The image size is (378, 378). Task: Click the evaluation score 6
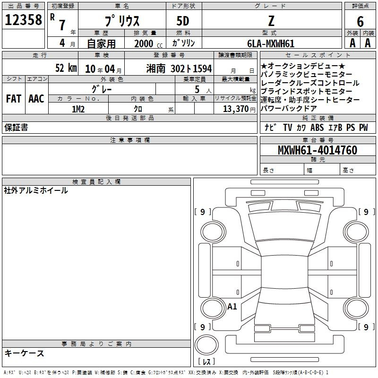pos(360,21)
